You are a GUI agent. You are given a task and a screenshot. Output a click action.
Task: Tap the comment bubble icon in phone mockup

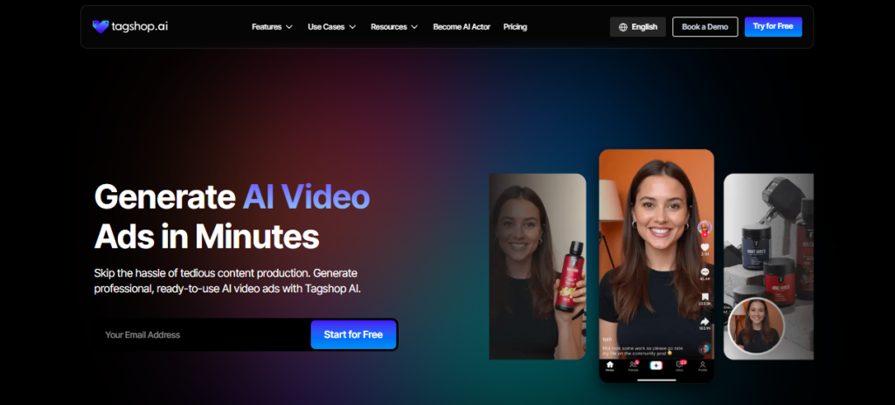[704, 272]
